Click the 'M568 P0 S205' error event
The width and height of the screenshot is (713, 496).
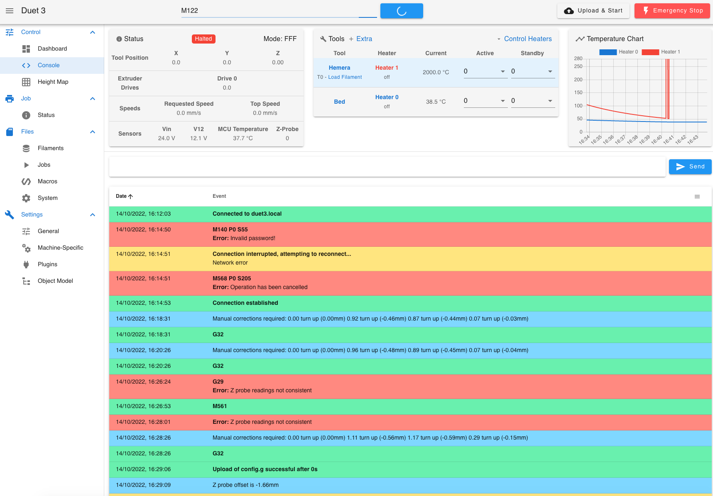[410, 283]
